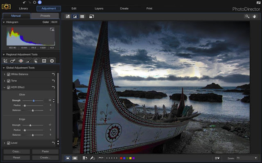Collapse the Histogram panel
The height and width of the screenshot is (163, 262).
click(x=4, y=22)
